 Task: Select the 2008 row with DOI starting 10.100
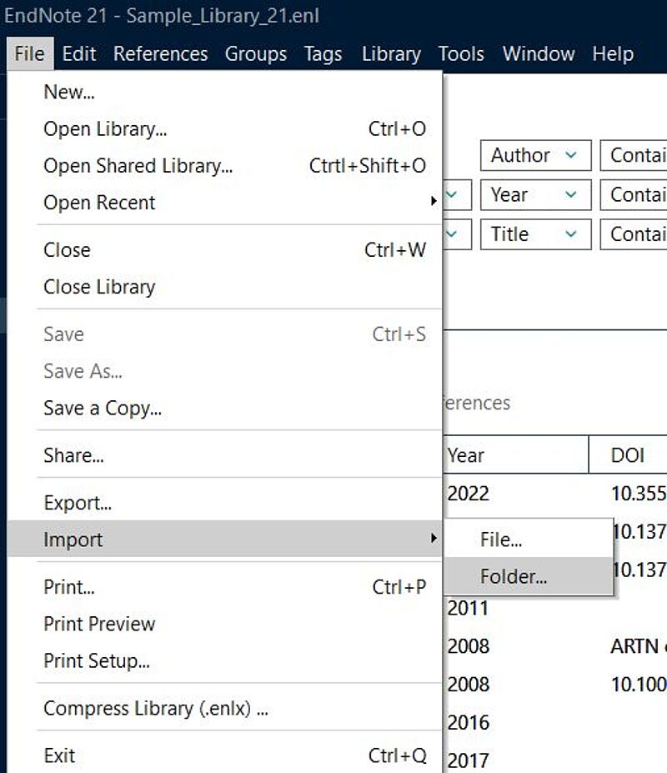pyautogui.click(x=555, y=685)
